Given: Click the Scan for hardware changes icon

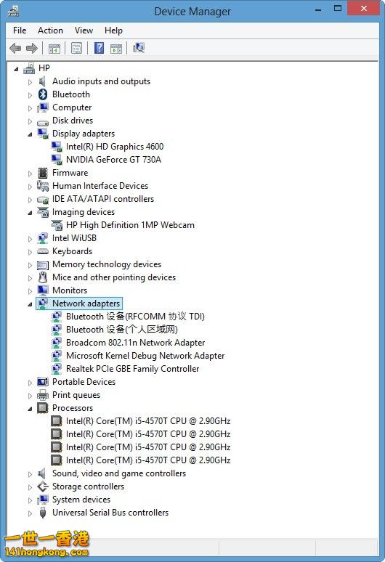Looking at the screenshot, I should point(139,48).
